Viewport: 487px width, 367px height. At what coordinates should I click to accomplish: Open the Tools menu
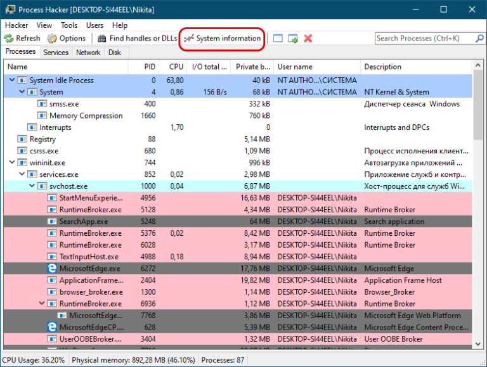click(69, 25)
